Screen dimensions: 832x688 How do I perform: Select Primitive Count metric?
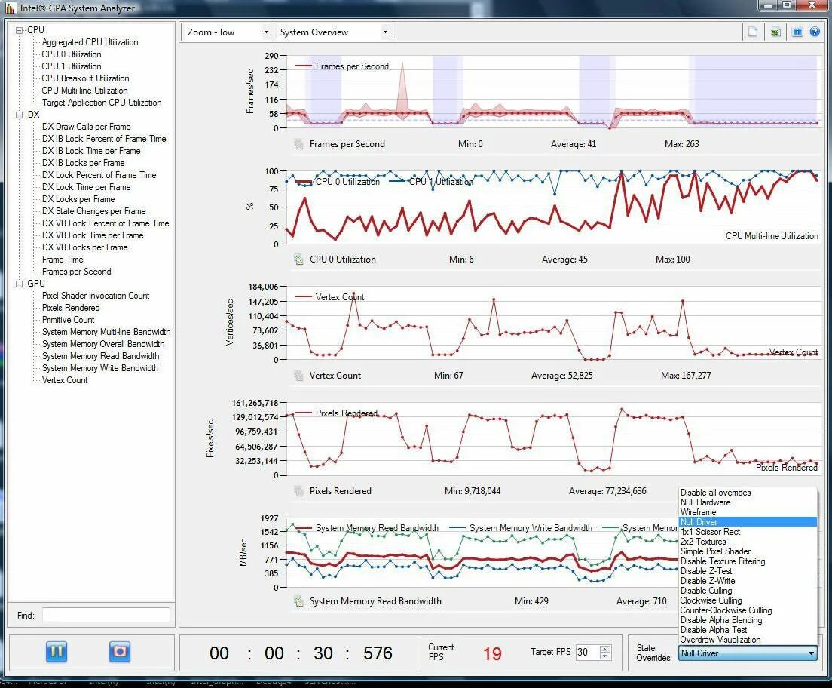(69, 320)
